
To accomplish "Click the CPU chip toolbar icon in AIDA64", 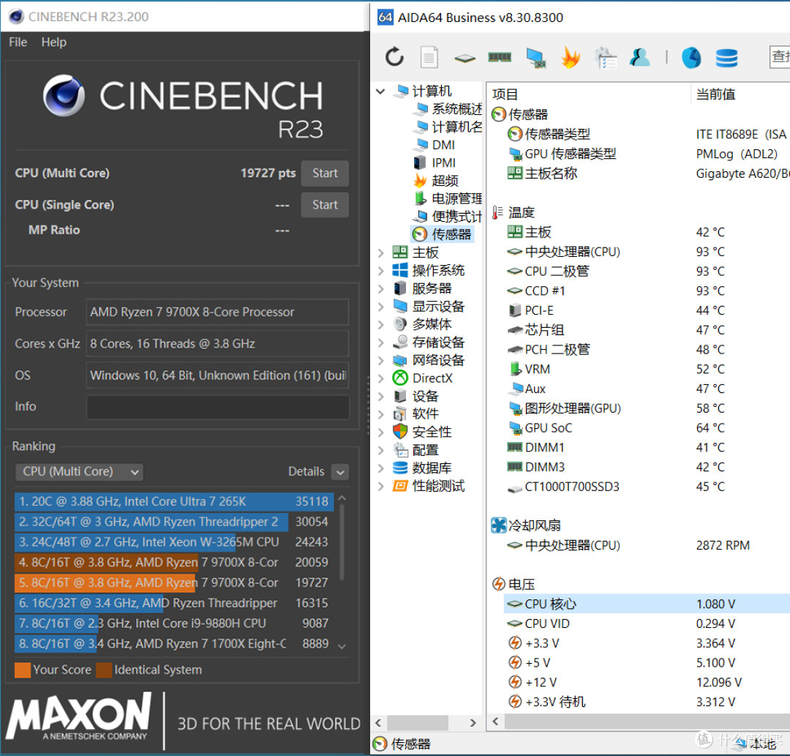I will pyautogui.click(x=464, y=59).
